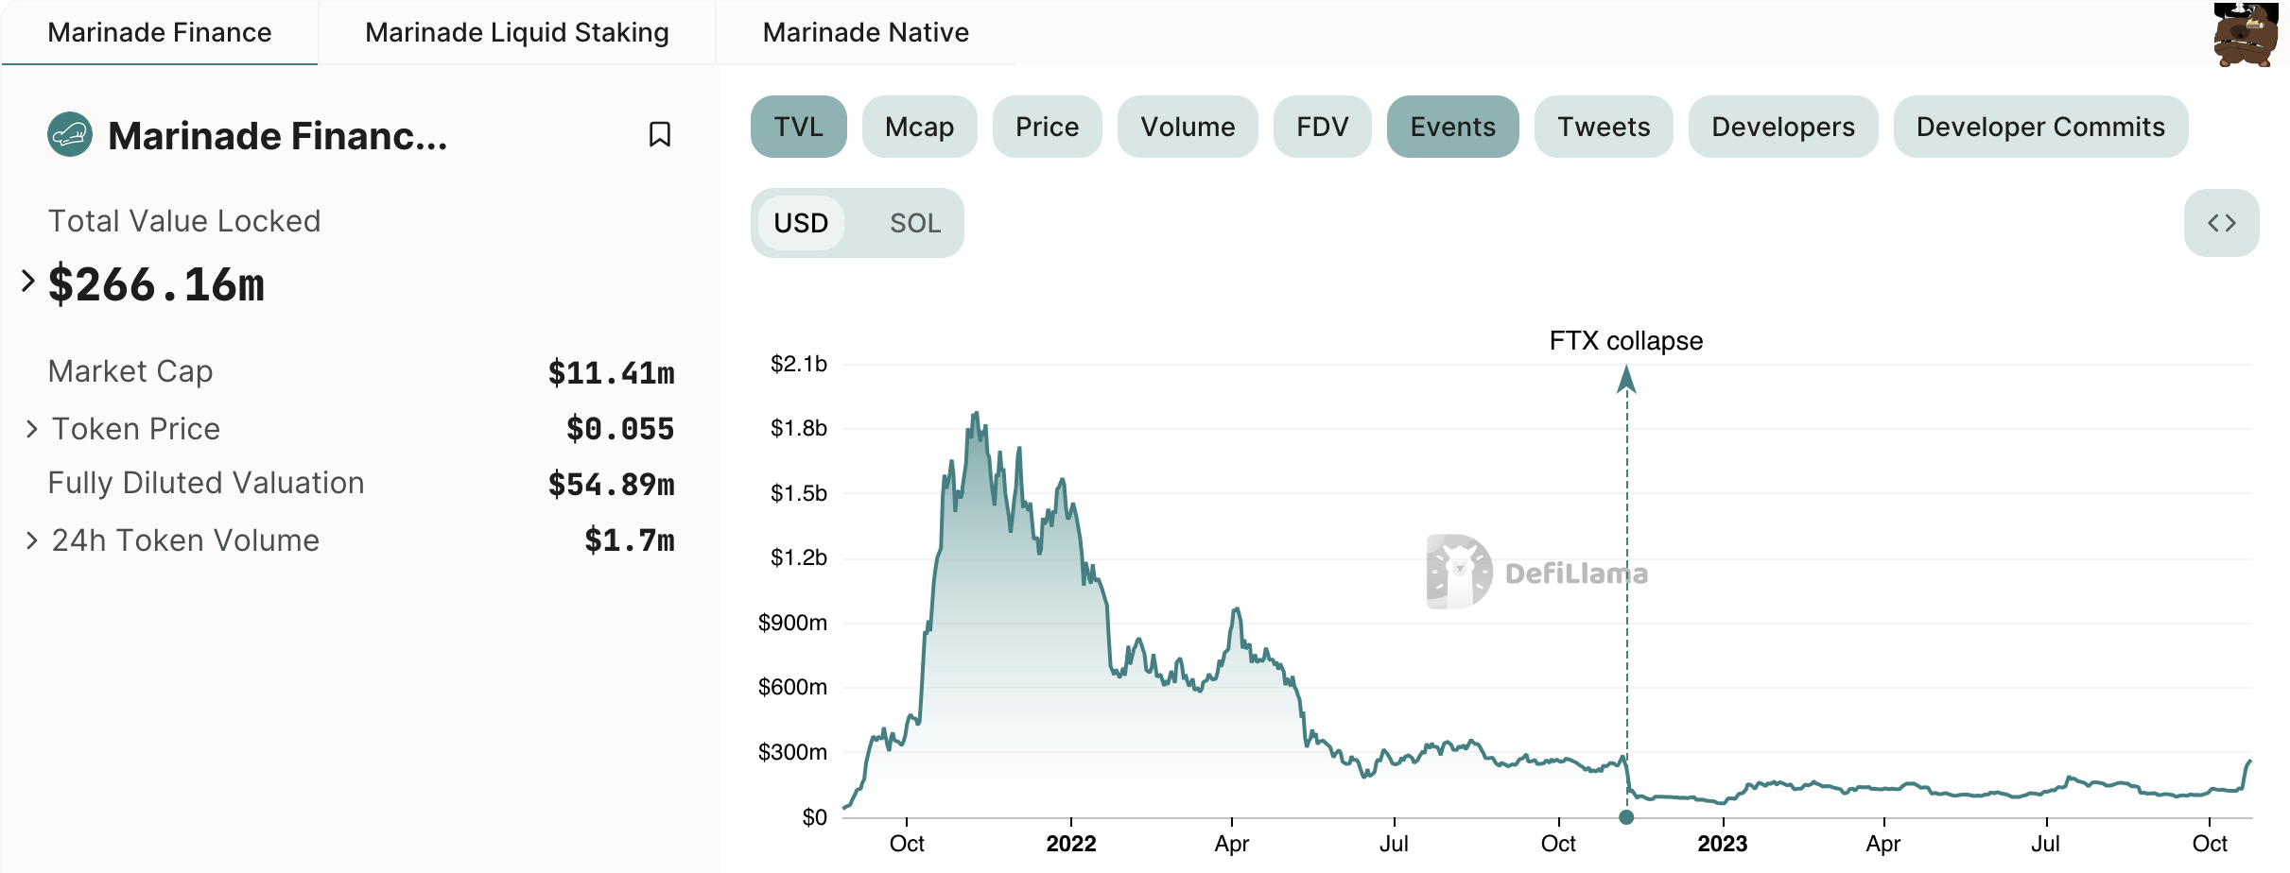Viewport: 2290px width, 873px height.
Task: Switch currency display to SOL
Action: click(913, 223)
